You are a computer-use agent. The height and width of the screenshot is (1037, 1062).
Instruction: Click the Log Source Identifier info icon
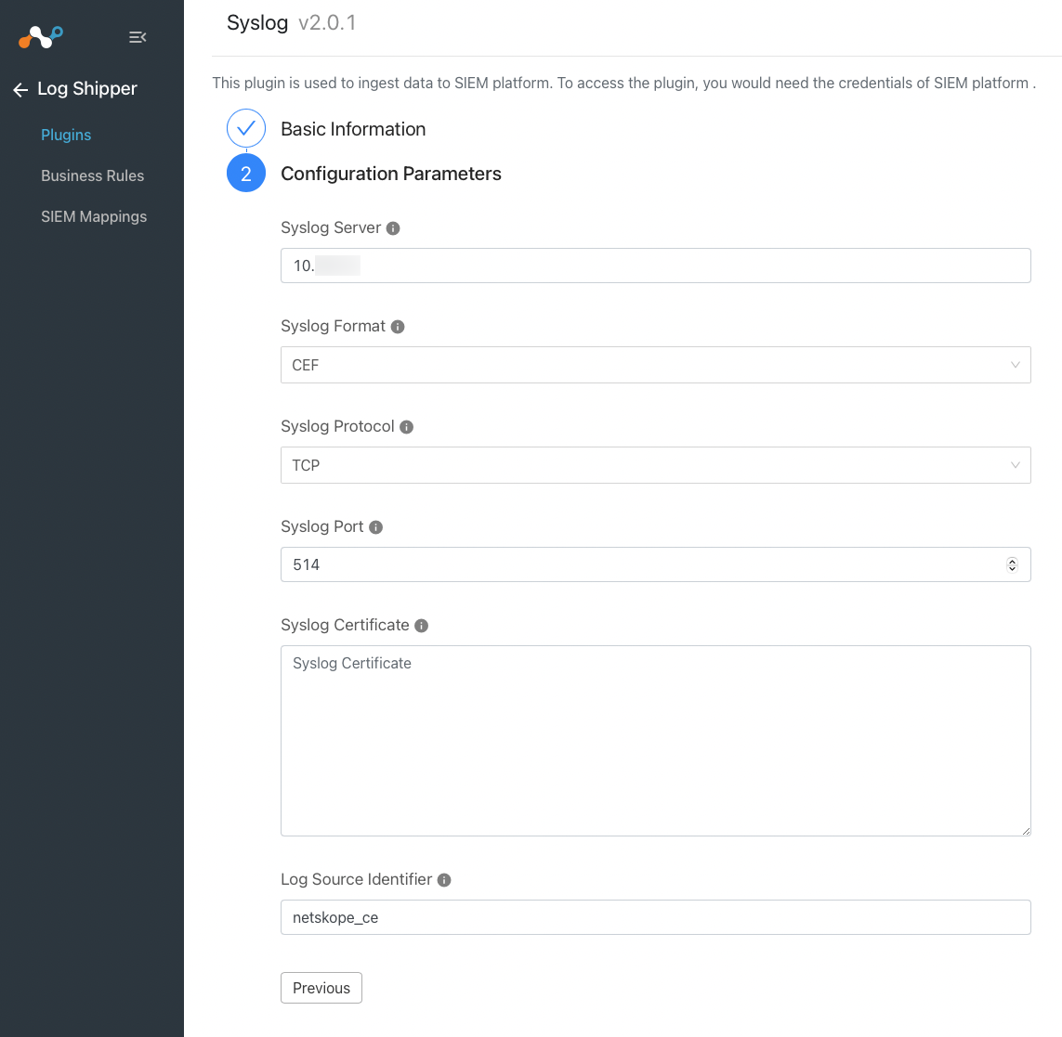[x=443, y=878]
